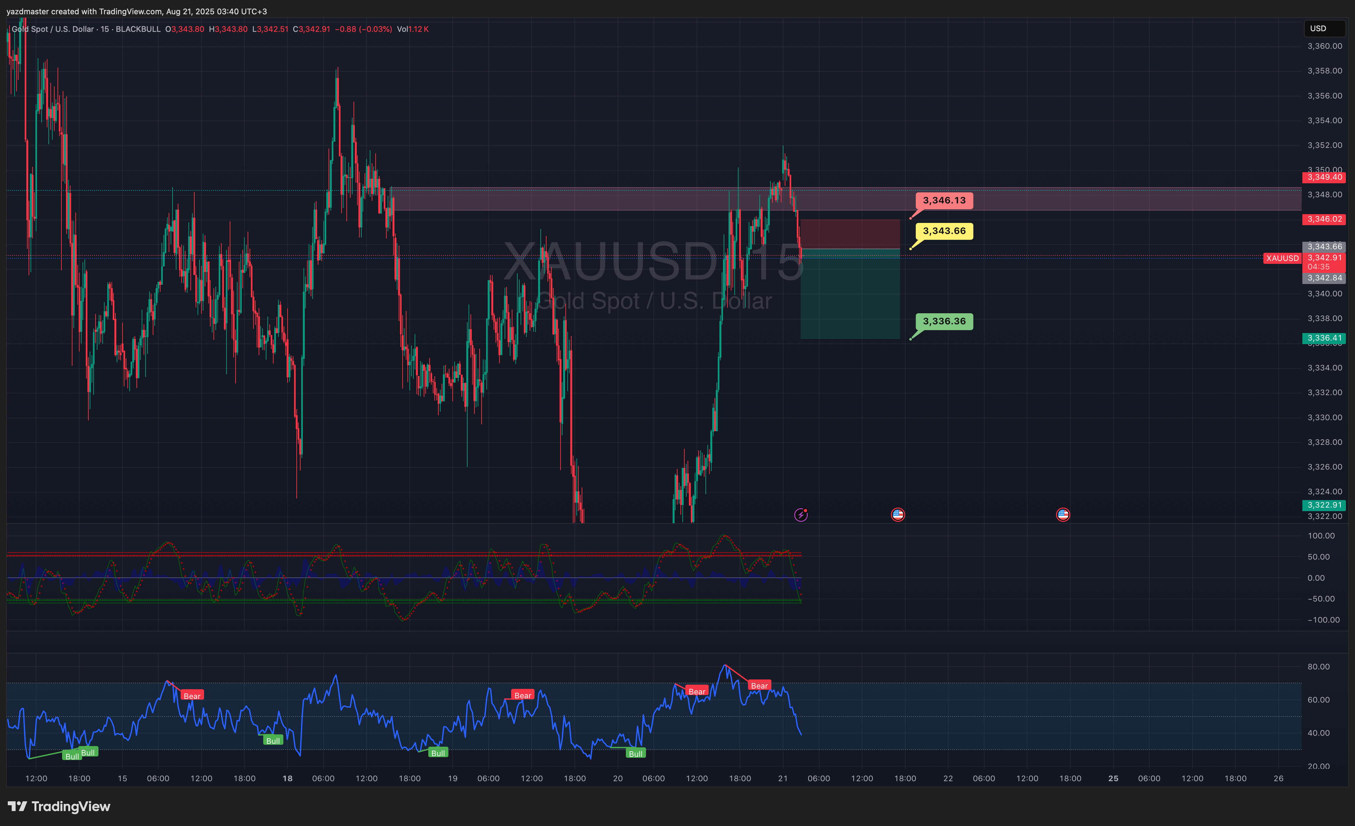This screenshot has height=826, width=1355.
Task: Open the US flag event near 22 18:00
Action: 1063,515
